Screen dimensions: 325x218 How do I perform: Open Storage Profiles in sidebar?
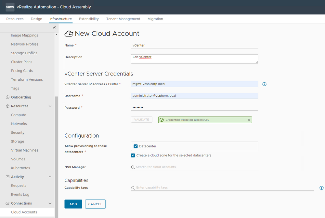[x=24, y=53]
